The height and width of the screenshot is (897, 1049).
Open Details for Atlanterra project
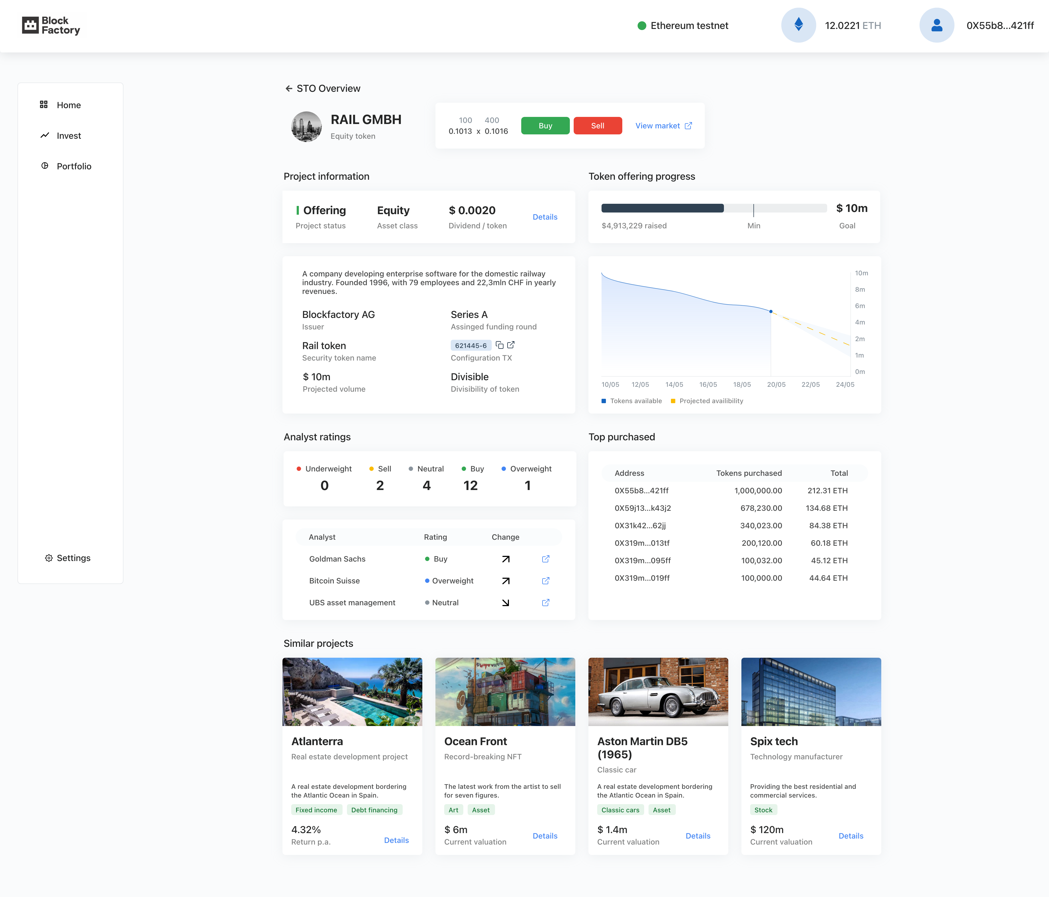point(396,840)
